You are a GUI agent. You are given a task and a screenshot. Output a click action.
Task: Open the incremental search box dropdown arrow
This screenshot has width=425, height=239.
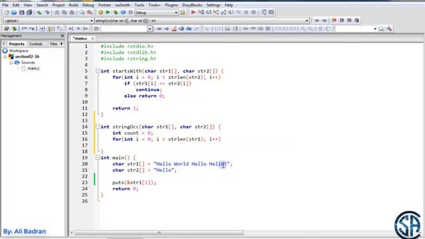point(149,29)
